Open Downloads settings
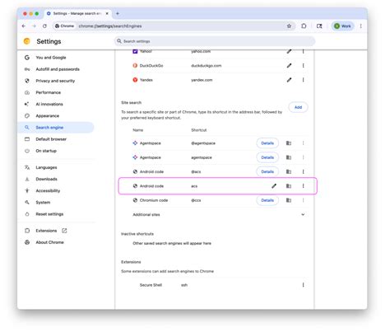 click(46, 179)
